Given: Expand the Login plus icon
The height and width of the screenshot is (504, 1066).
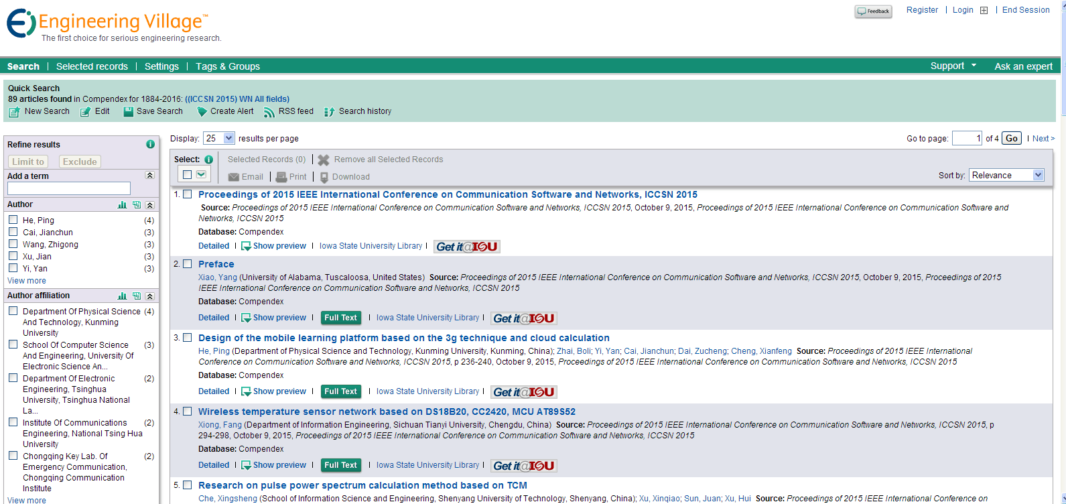Looking at the screenshot, I should pyautogui.click(x=984, y=10).
